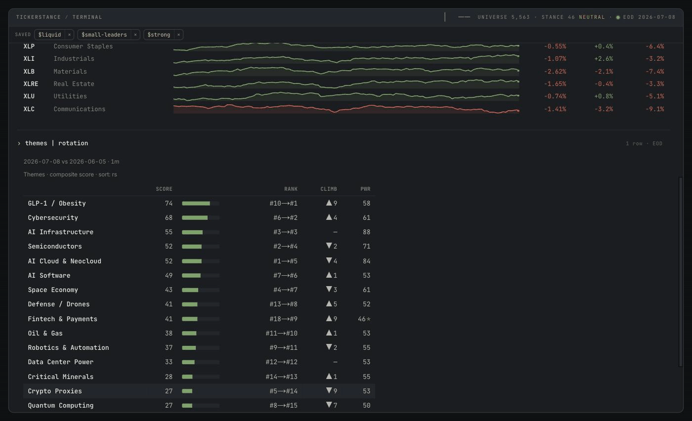Click the AI Infrastructure score bar
Viewport: 692px width, 421px height.
(201, 232)
